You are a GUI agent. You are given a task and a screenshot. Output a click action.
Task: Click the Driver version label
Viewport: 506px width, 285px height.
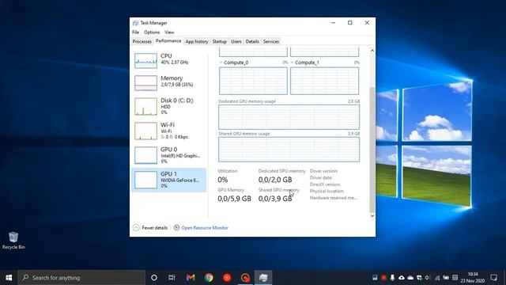click(323, 171)
